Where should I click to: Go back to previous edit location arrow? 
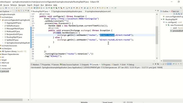click(100, 8)
